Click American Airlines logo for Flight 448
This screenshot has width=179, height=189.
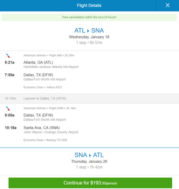[x=8, y=56]
